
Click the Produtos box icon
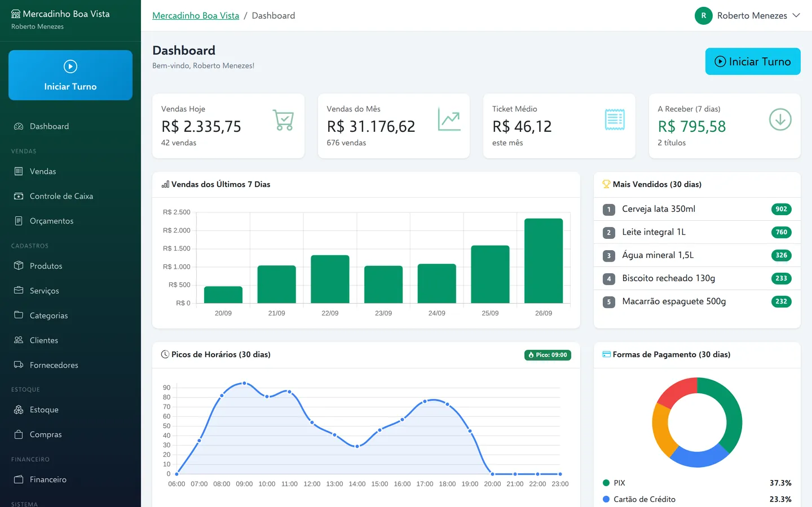pos(19,266)
